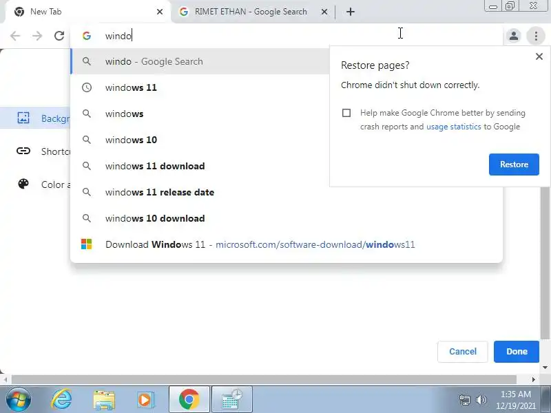Click the Microsoft logo icon in suggestions
Image resolution: width=551 pixels, height=413 pixels.
tap(87, 244)
